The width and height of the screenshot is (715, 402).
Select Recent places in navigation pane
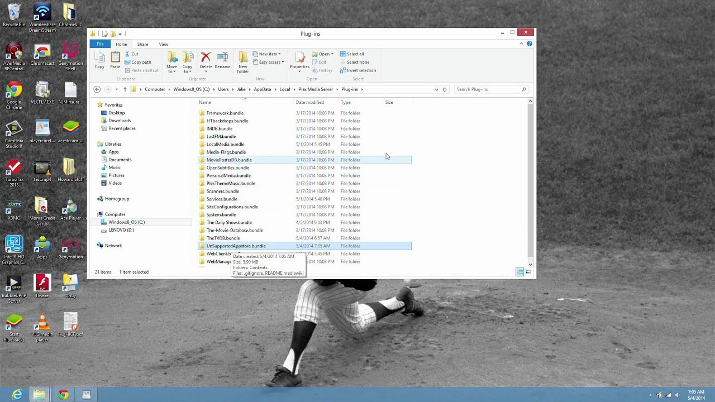[122, 128]
